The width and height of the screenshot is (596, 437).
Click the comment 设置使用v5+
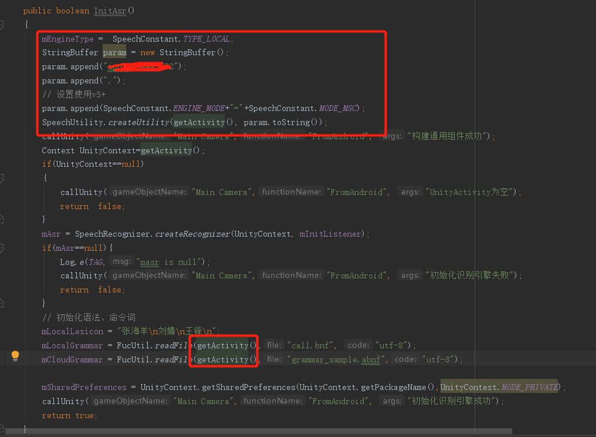coord(74,95)
